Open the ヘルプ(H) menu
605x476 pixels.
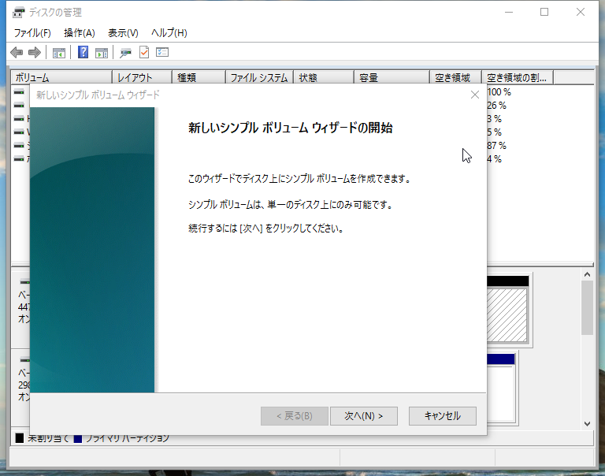click(x=169, y=33)
